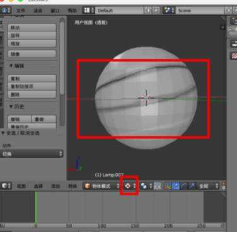
Task: Click the 复制链接项 button
Action: click(32, 86)
